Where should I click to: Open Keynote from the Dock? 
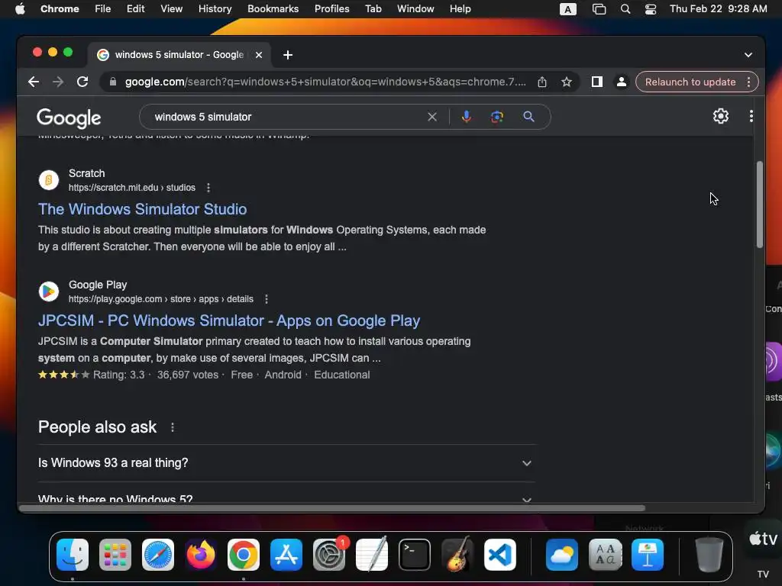[x=648, y=555]
